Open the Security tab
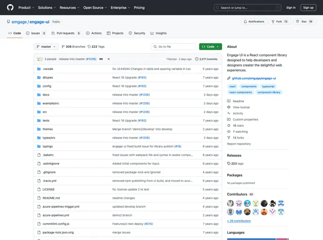This screenshot has height=240, width=323. 137,33
